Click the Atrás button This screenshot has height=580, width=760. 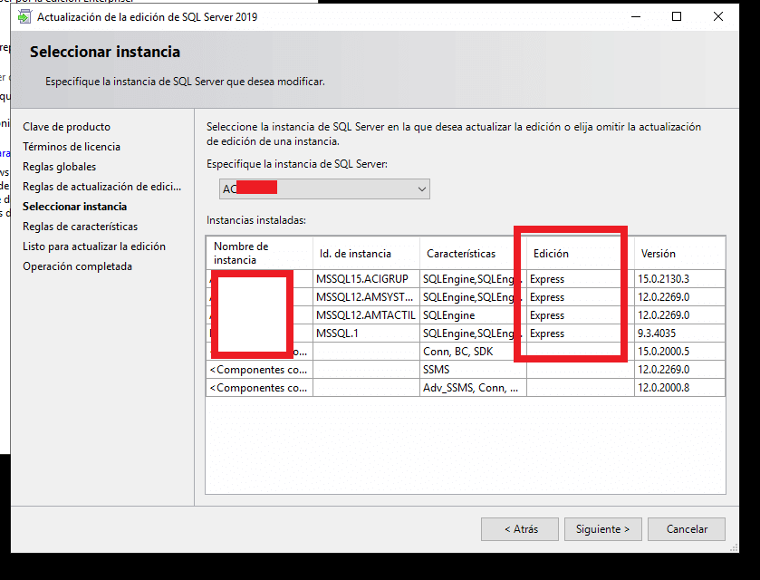pos(520,529)
